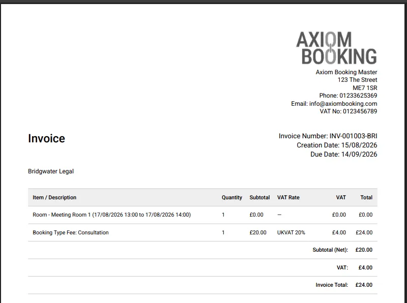Image resolution: width=407 pixels, height=303 pixels.
Task: Click the customer name 'Bridgwater Legal'
Action: point(51,171)
